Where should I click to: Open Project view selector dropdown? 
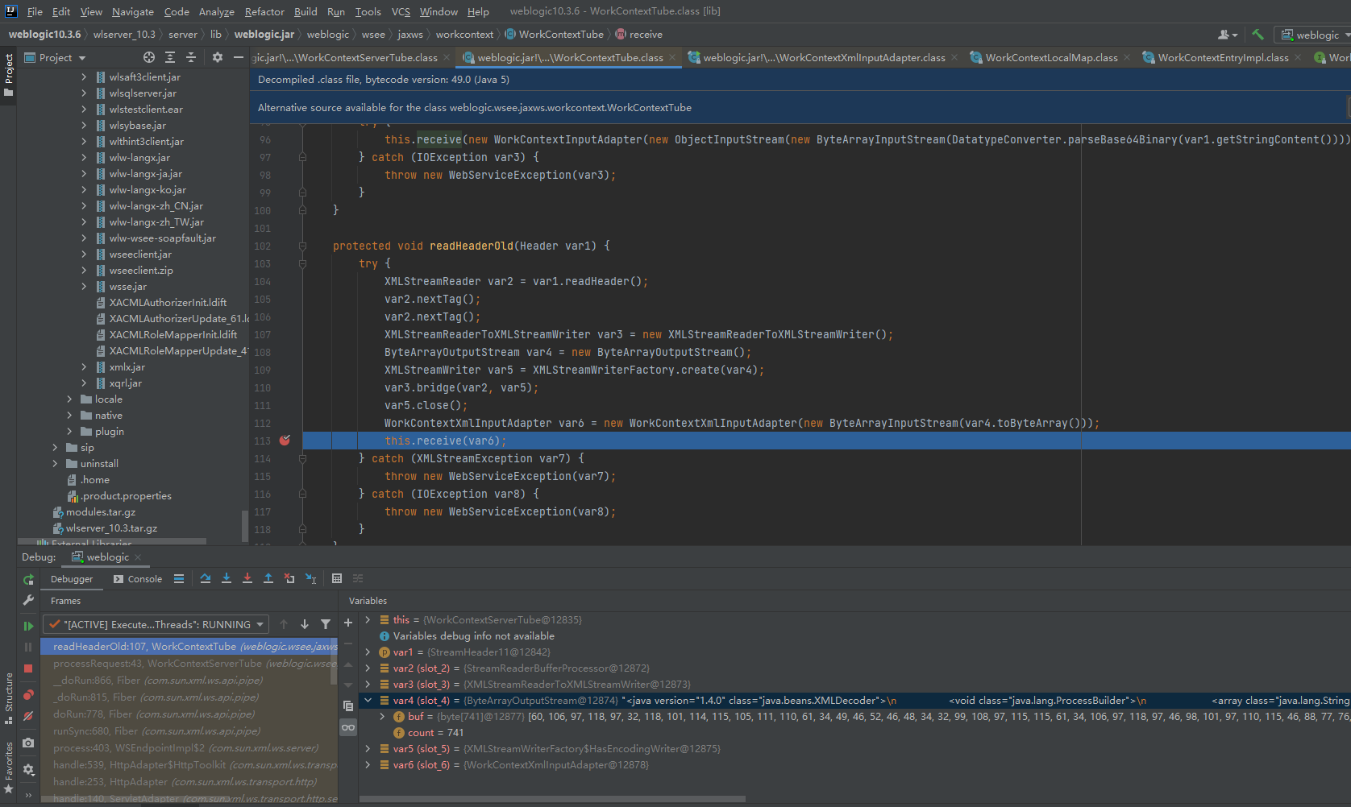click(55, 58)
